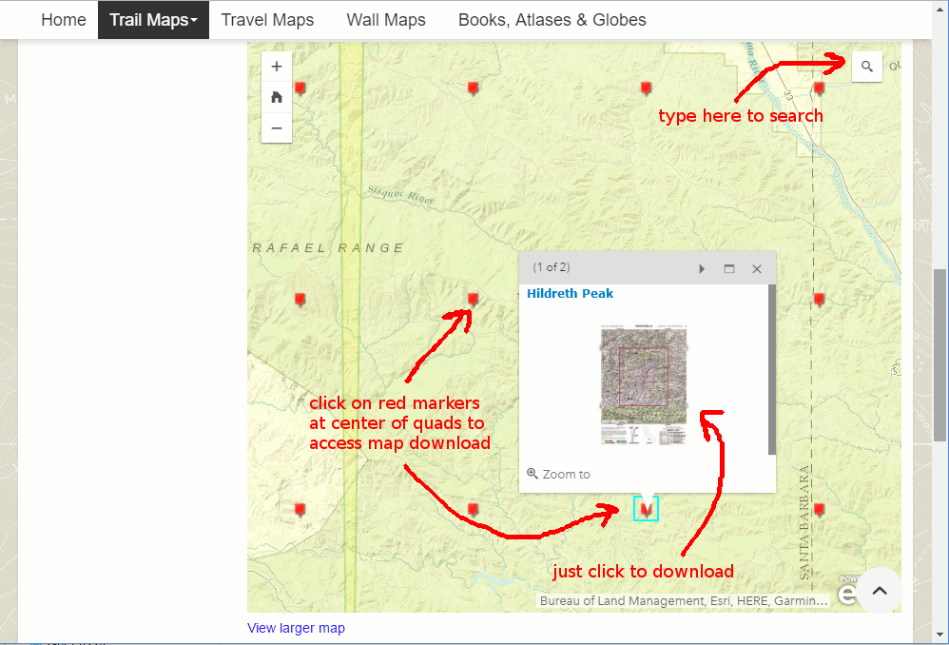This screenshot has width=949, height=645.
Task: Switch to the Travel Maps menu
Action: coord(267,19)
